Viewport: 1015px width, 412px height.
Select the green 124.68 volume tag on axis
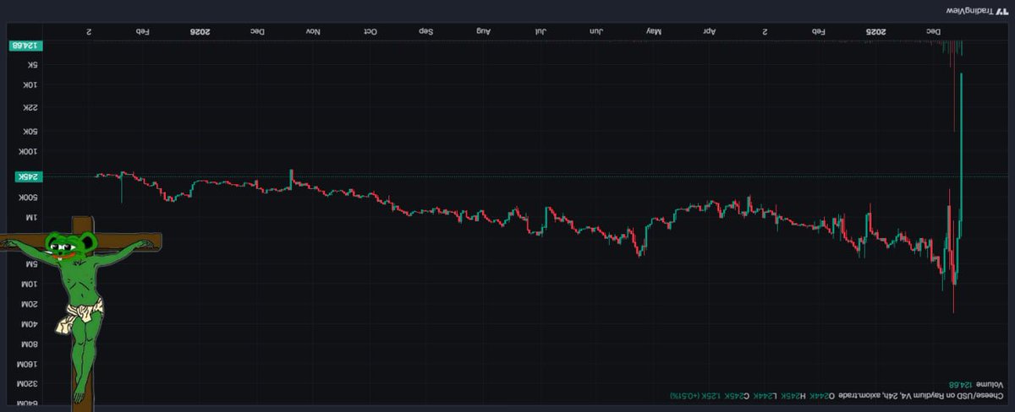26,46
